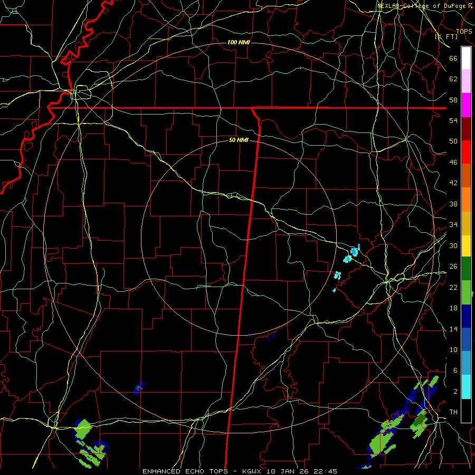Click the 38 label on the scale
The width and height of the screenshot is (475, 475).
tap(453, 204)
